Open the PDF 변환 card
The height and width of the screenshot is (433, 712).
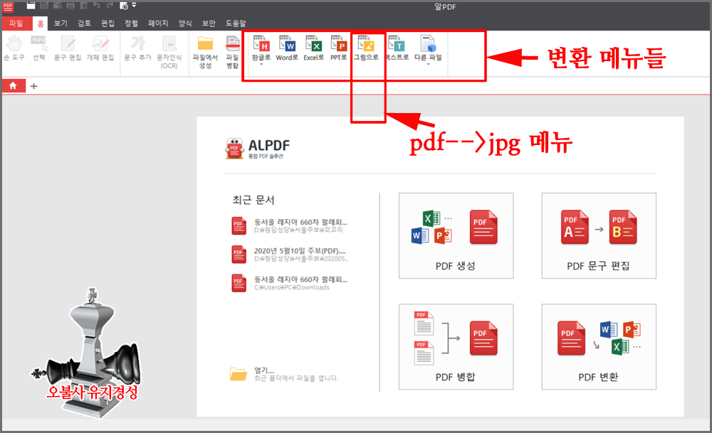coord(599,346)
